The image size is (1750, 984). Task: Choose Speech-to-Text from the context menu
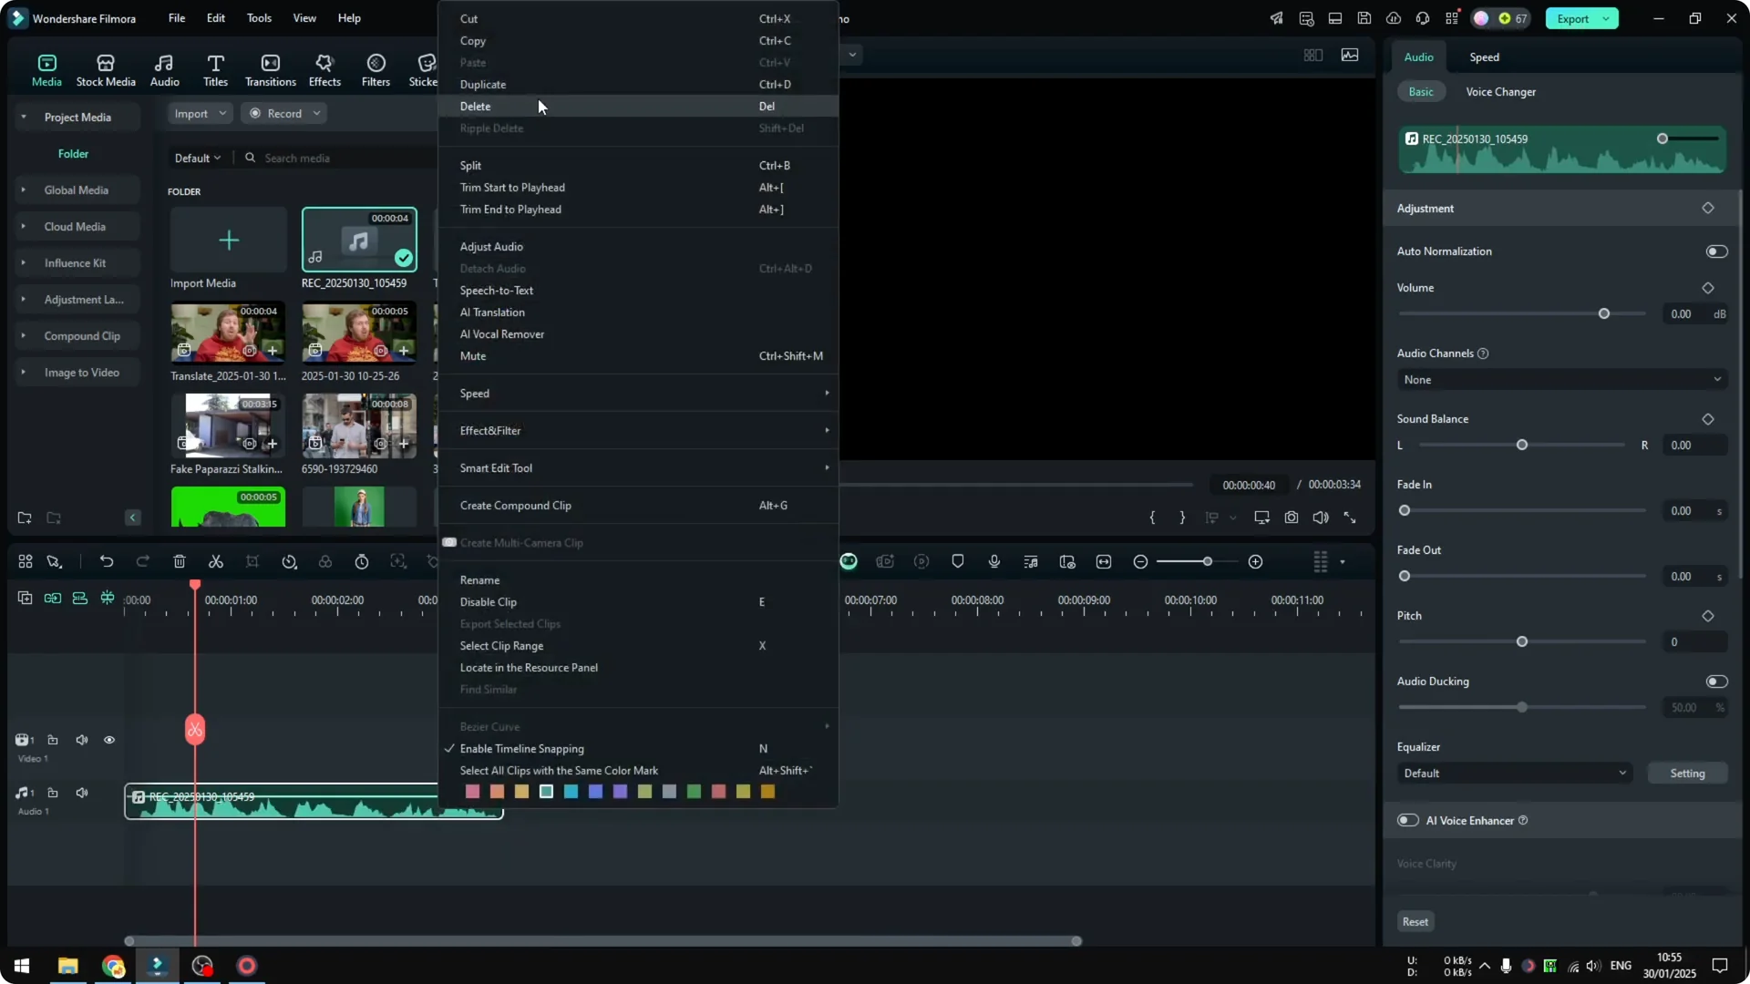[497, 290]
